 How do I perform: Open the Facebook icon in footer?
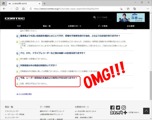point(112,108)
